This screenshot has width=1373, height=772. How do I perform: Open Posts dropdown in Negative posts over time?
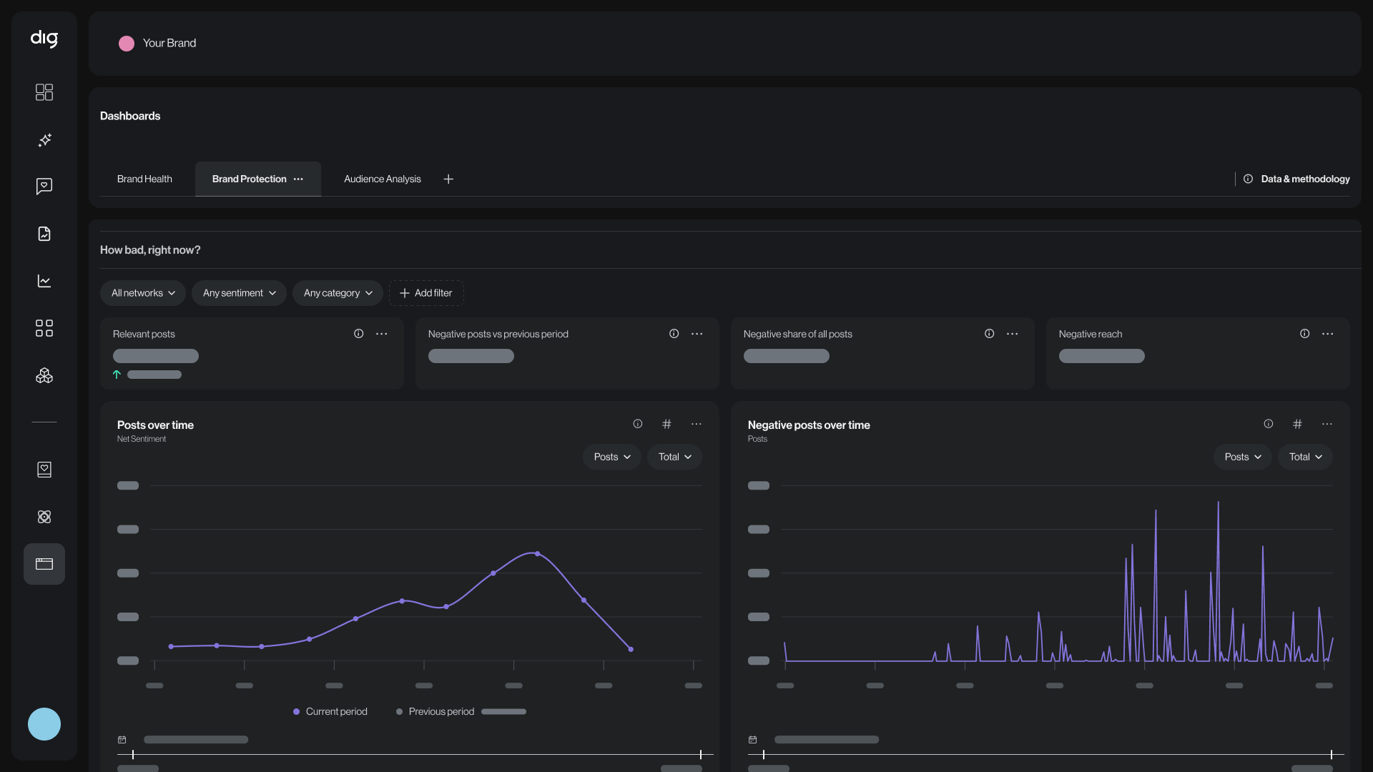(x=1243, y=457)
